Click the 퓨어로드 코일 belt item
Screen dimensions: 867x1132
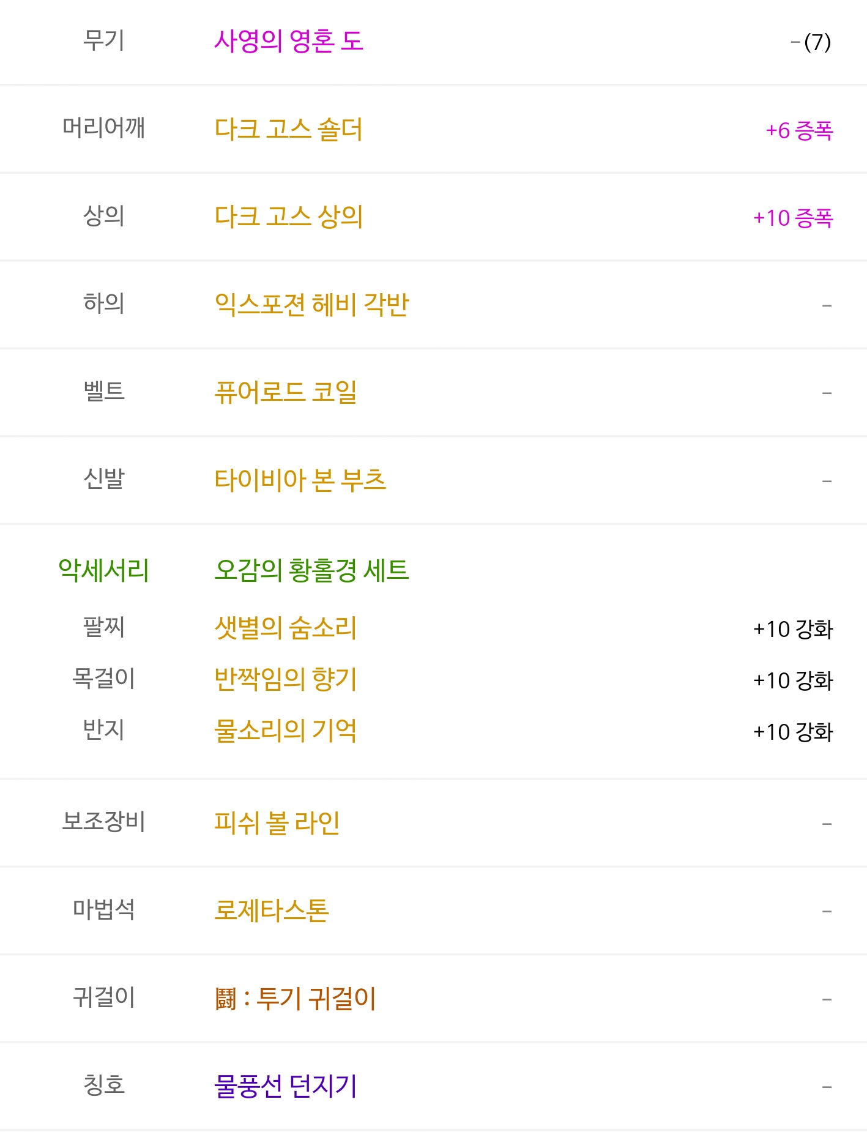(286, 392)
